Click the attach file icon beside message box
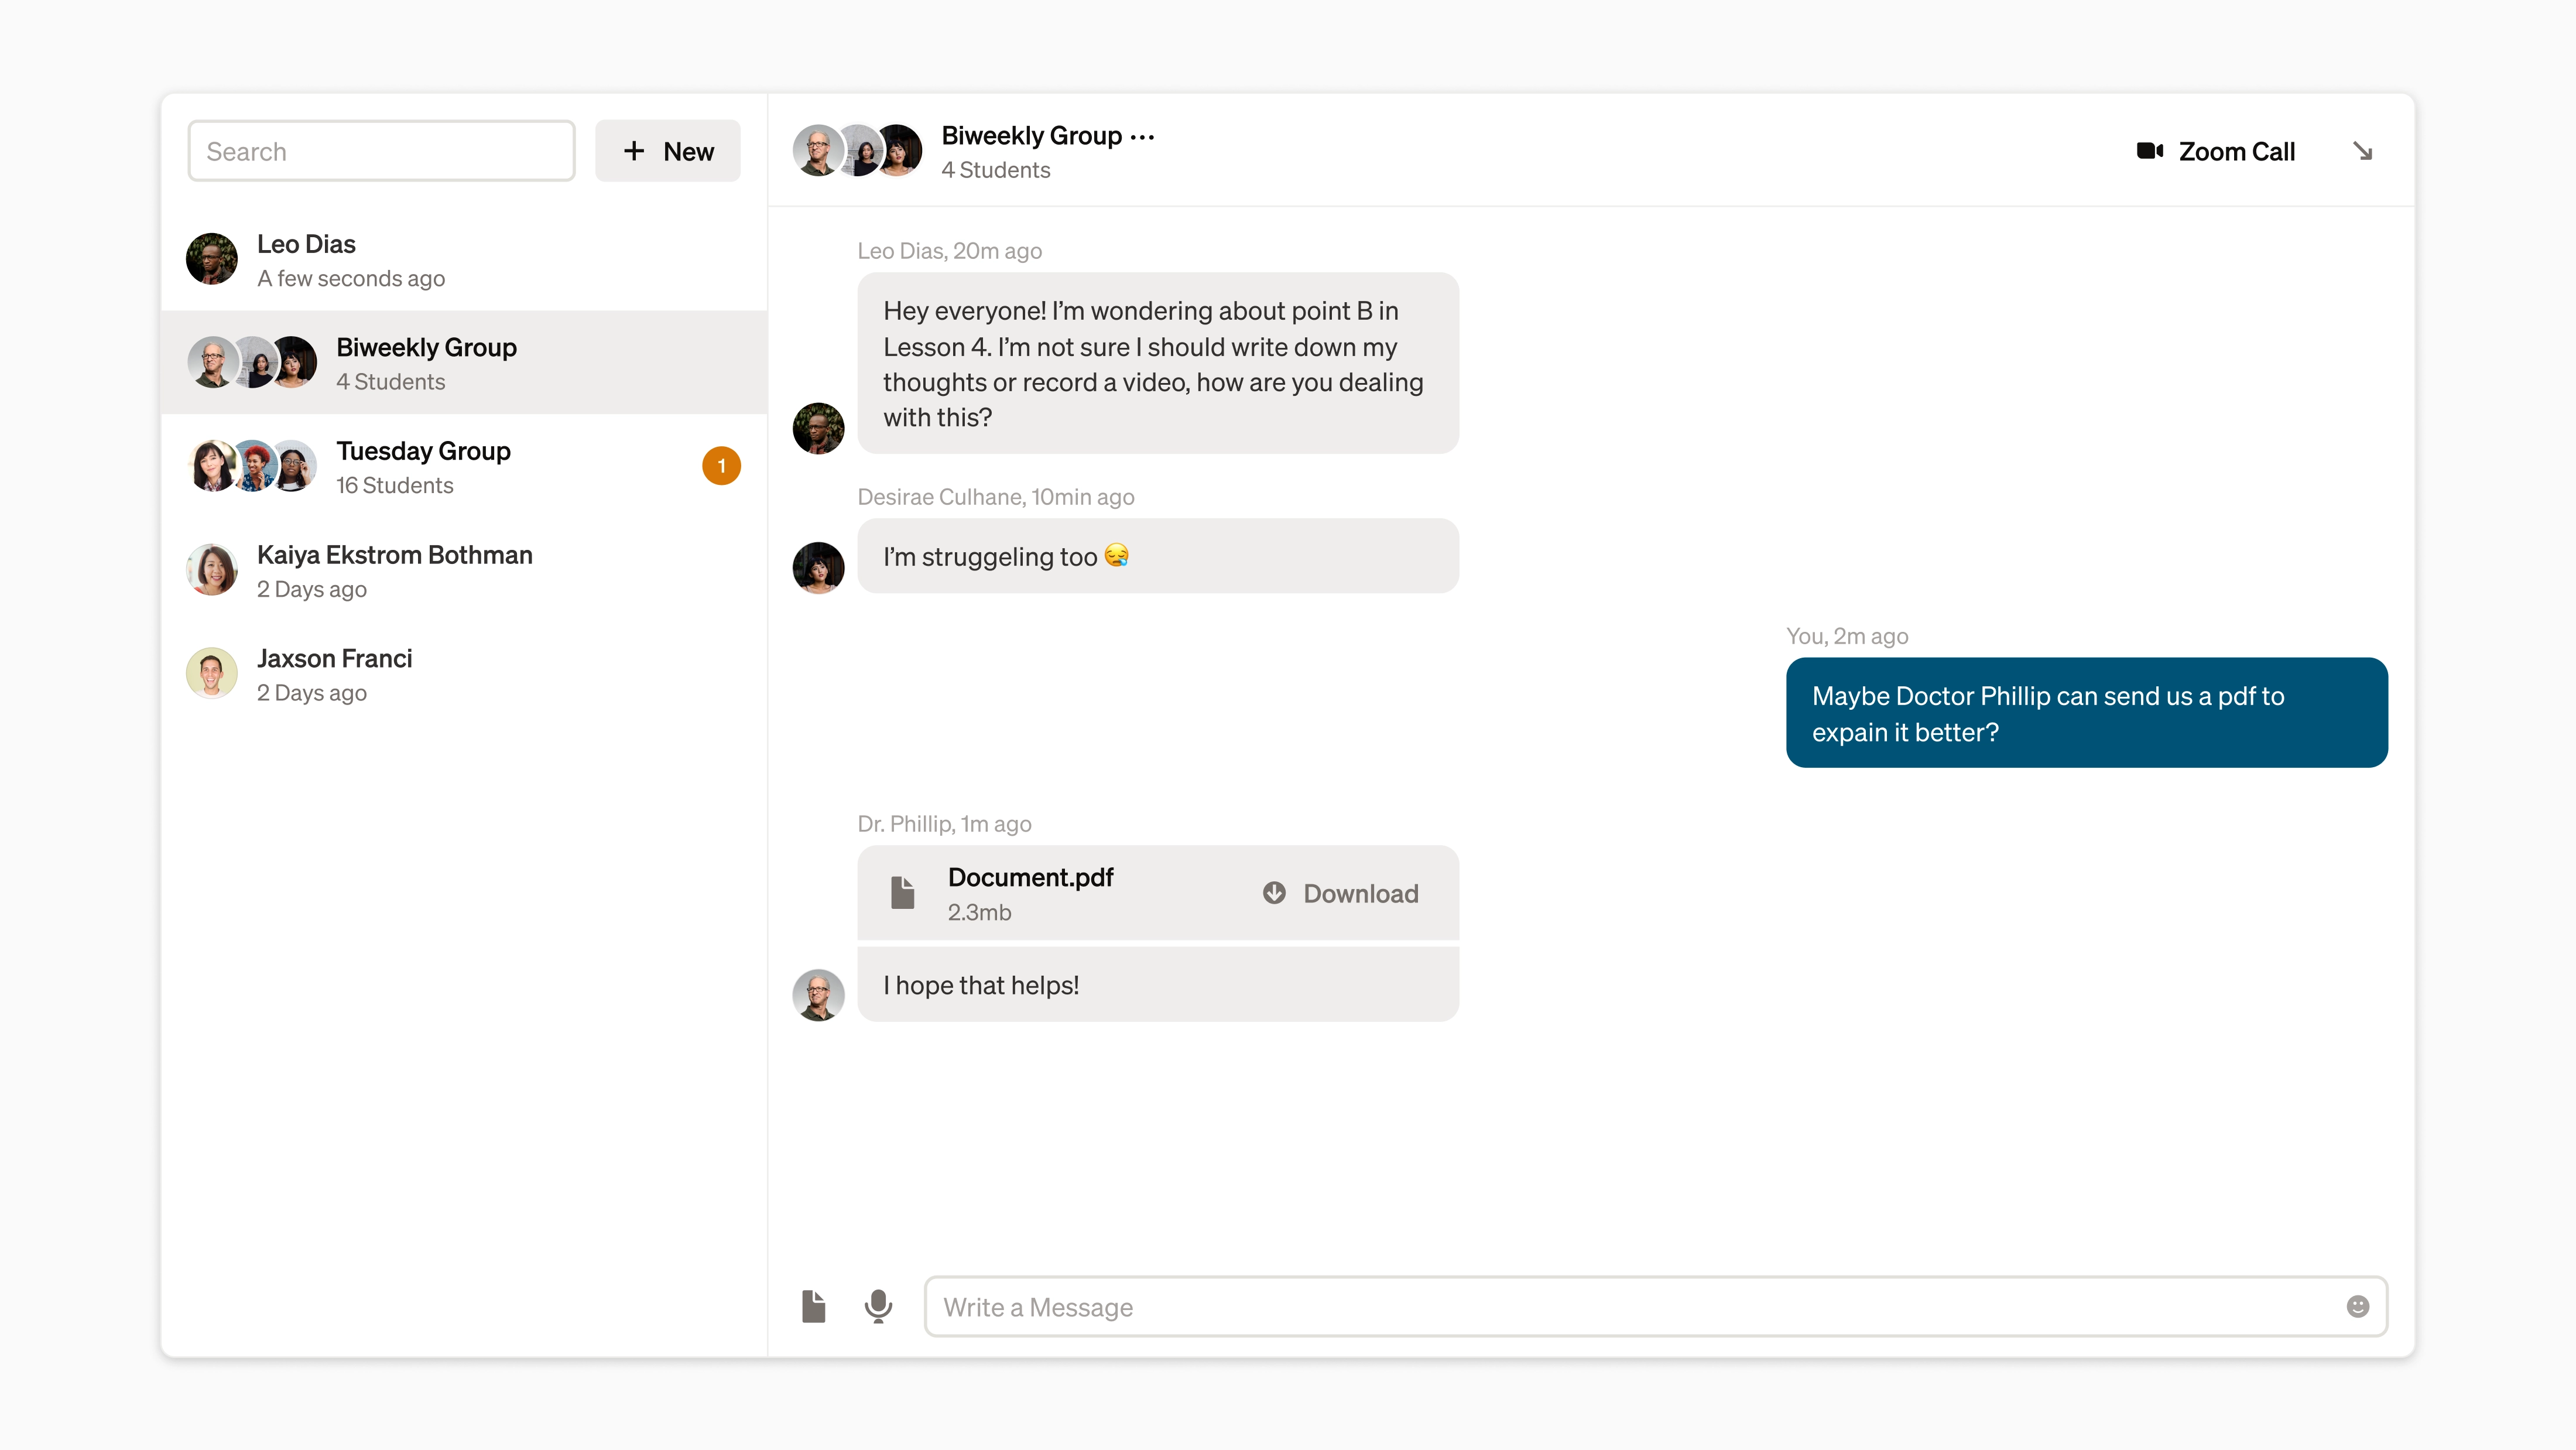Image resolution: width=2576 pixels, height=1450 pixels. point(814,1306)
